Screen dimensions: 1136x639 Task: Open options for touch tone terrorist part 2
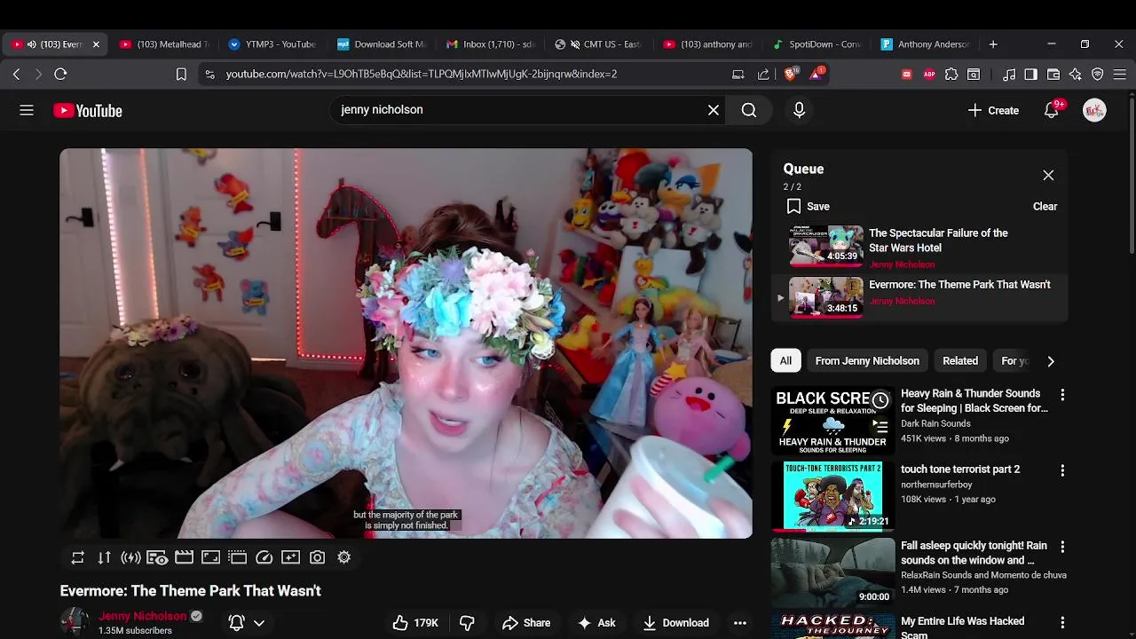click(x=1062, y=470)
